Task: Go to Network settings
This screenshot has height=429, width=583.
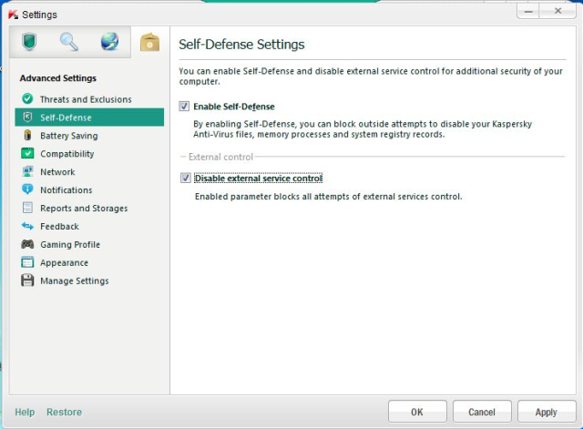Action: (57, 172)
